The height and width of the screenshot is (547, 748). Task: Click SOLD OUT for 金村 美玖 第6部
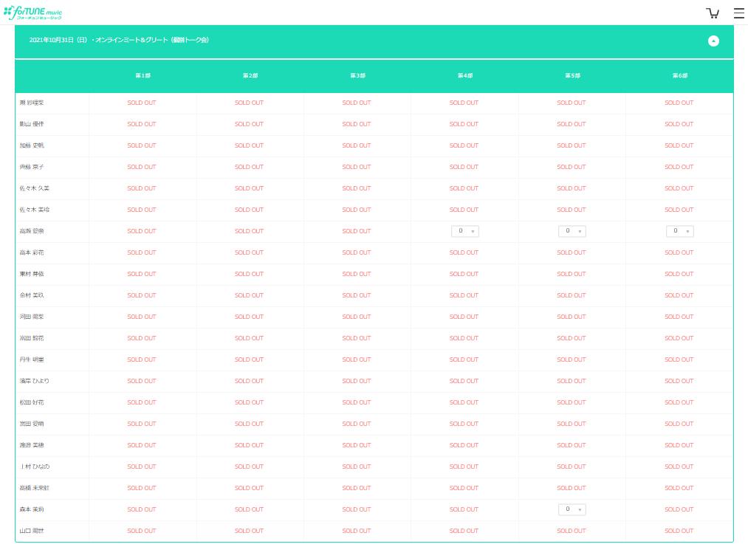coord(679,296)
